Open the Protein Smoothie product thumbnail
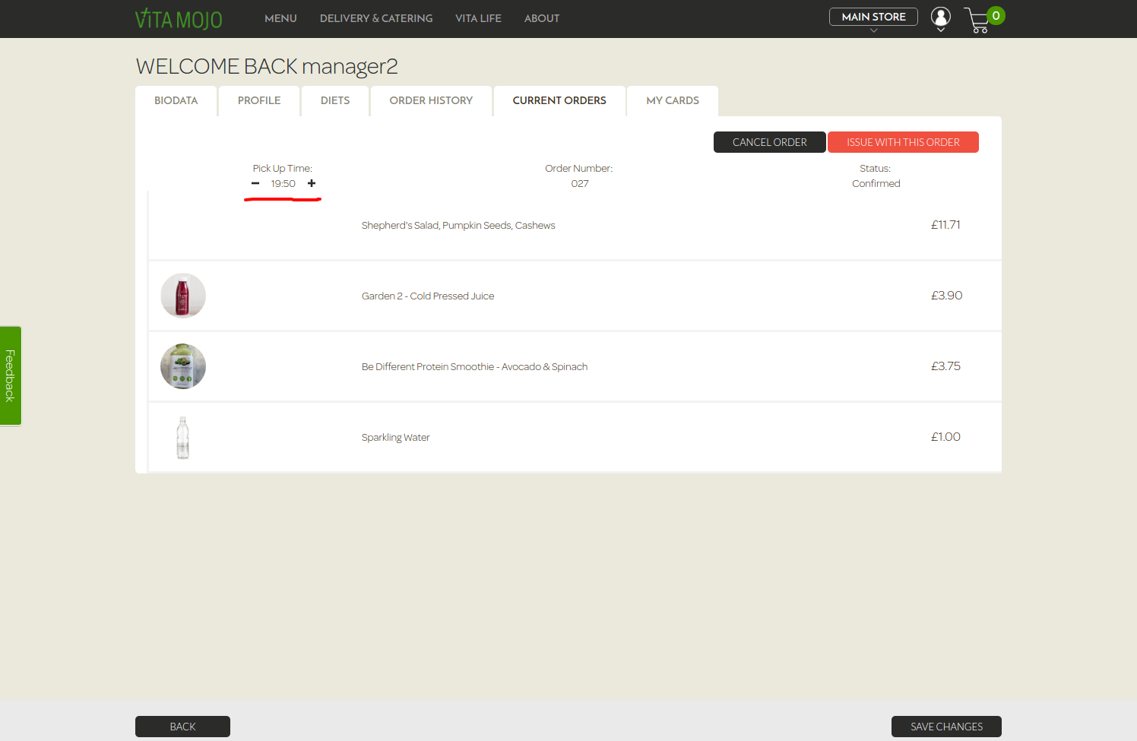 pyautogui.click(x=183, y=366)
